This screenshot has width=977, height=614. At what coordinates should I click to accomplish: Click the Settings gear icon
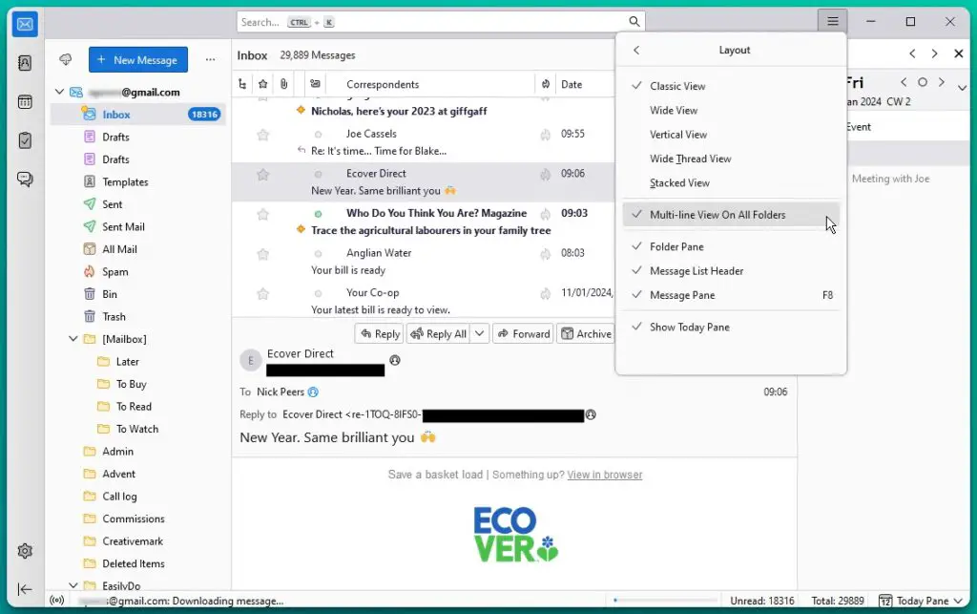pyautogui.click(x=25, y=551)
